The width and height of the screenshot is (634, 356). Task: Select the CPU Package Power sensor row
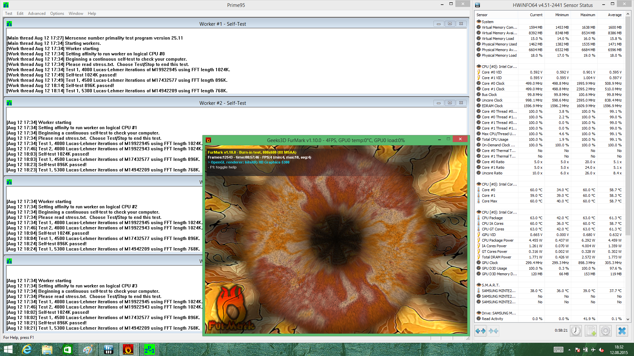[x=497, y=240]
